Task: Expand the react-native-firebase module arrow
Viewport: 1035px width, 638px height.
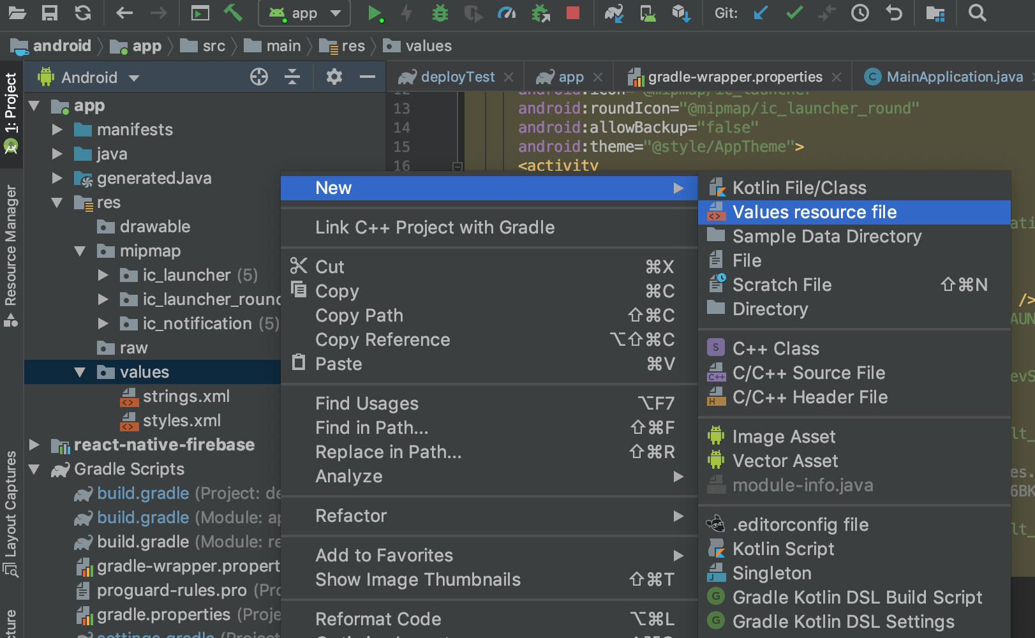Action: 34,445
